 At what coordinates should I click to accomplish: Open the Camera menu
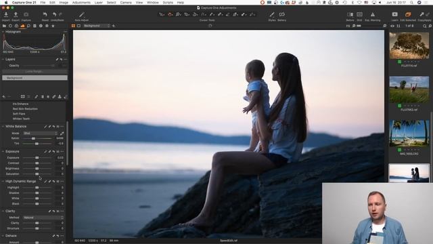pyautogui.click(x=126, y=3)
